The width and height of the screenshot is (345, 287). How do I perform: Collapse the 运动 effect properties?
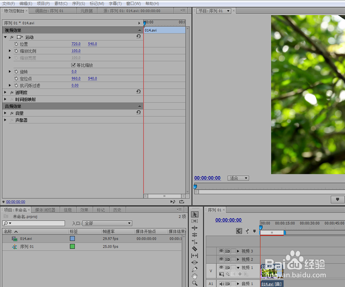pyautogui.click(x=5, y=37)
